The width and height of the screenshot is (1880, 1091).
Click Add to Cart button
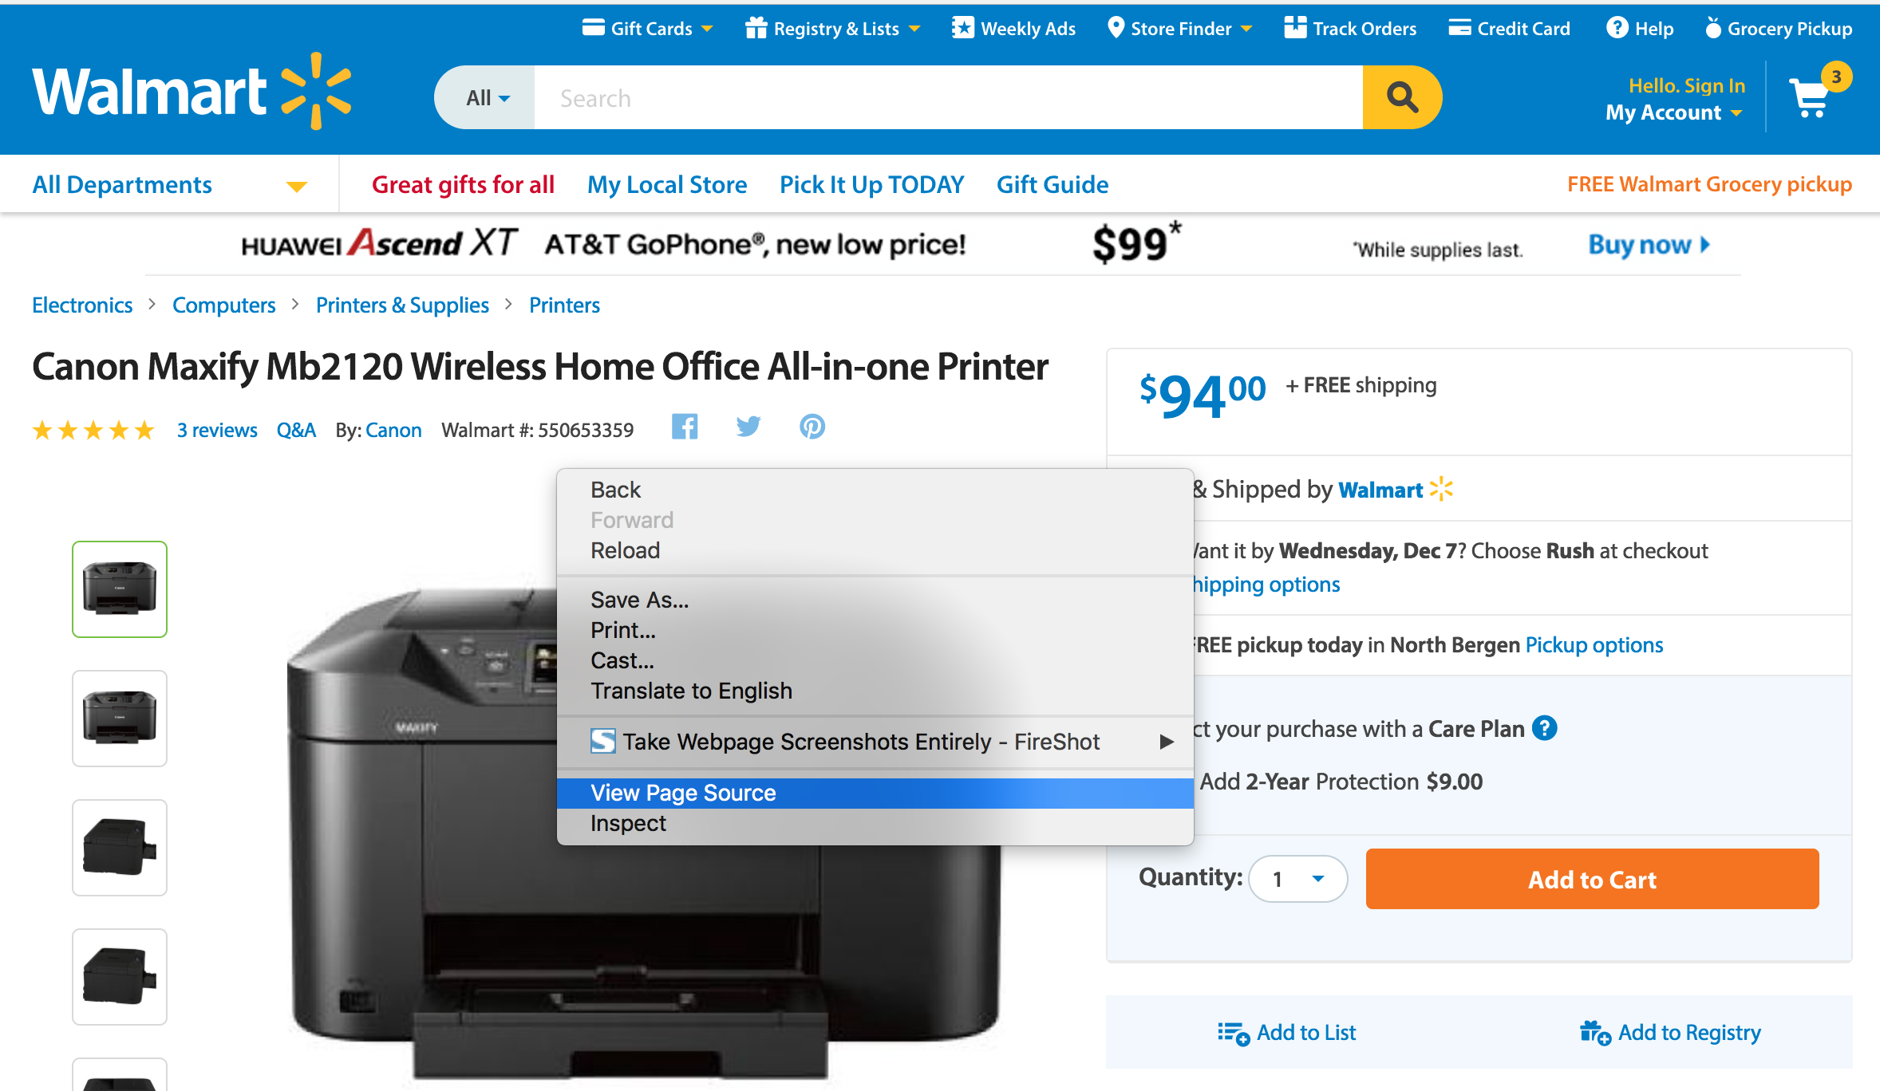point(1590,880)
